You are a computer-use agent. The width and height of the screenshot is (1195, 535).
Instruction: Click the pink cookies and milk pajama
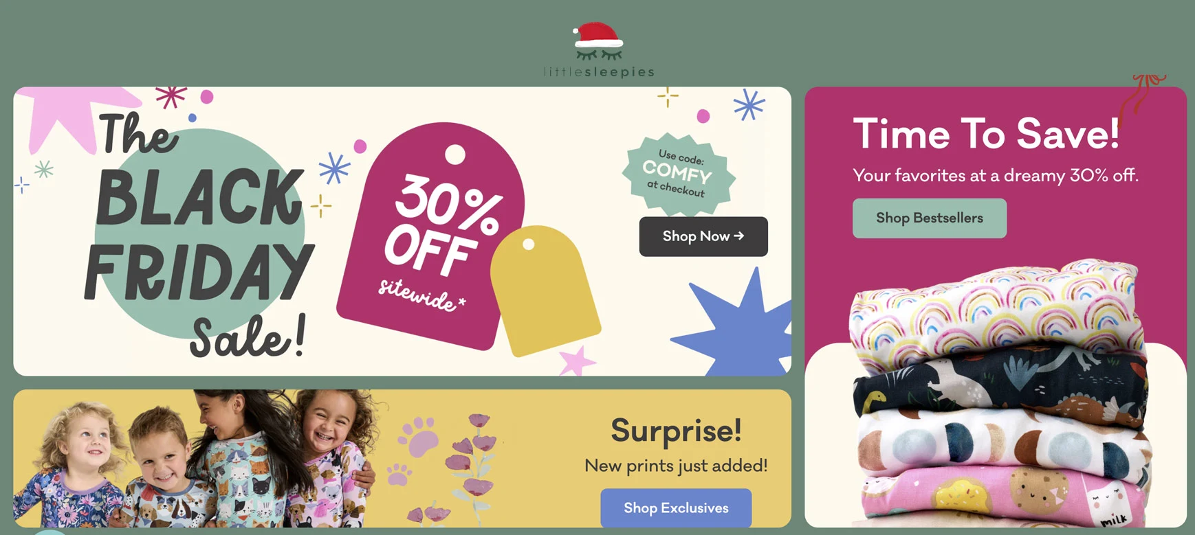[1000, 496]
